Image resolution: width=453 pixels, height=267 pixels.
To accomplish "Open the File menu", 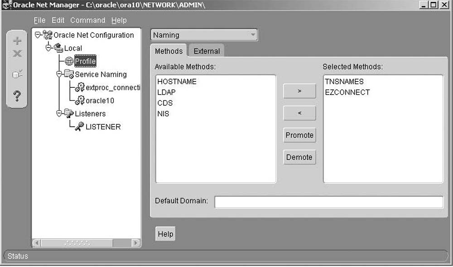I will (x=39, y=20).
